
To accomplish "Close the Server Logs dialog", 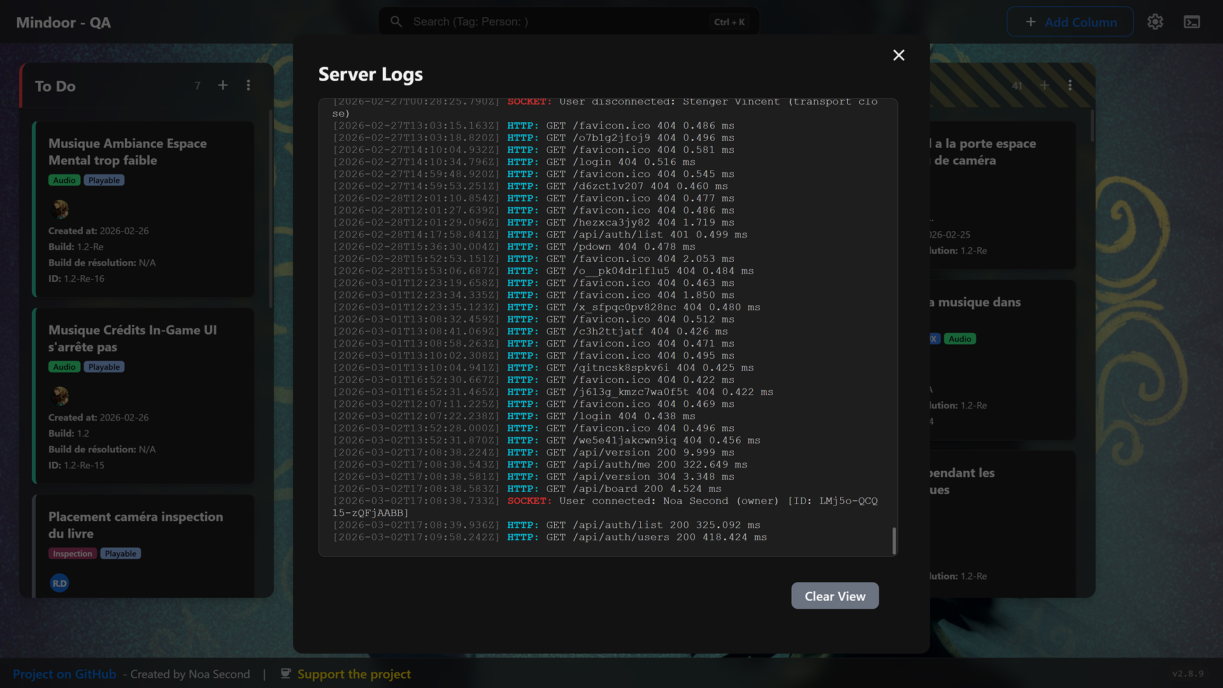I will click(x=899, y=55).
